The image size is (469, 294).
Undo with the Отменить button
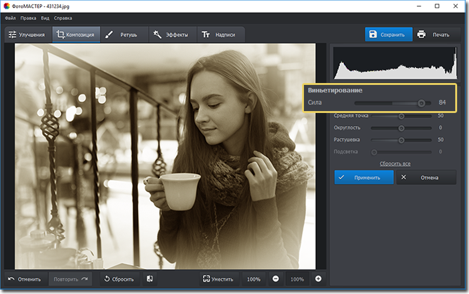click(x=25, y=279)
